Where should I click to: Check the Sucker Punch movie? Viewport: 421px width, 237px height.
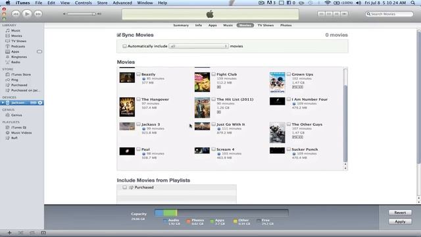pyautogui.click(x=289, y=149)
